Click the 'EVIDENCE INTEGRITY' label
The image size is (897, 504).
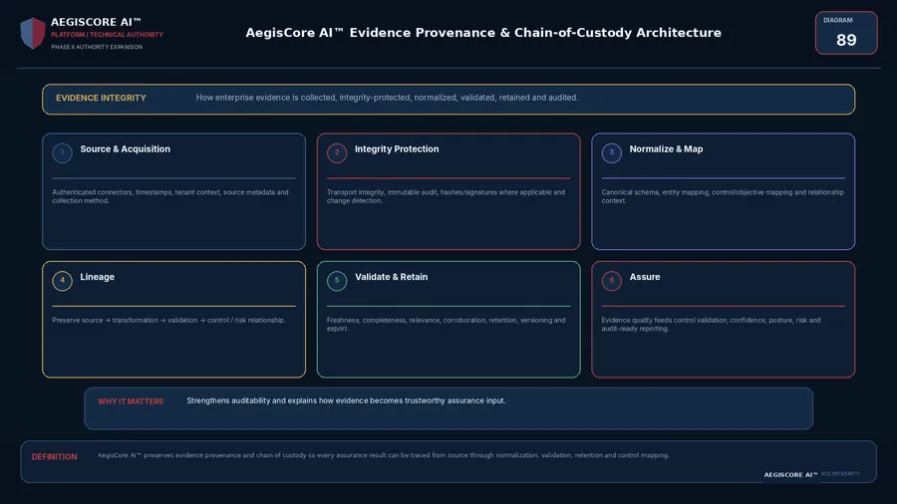point(101,99)
